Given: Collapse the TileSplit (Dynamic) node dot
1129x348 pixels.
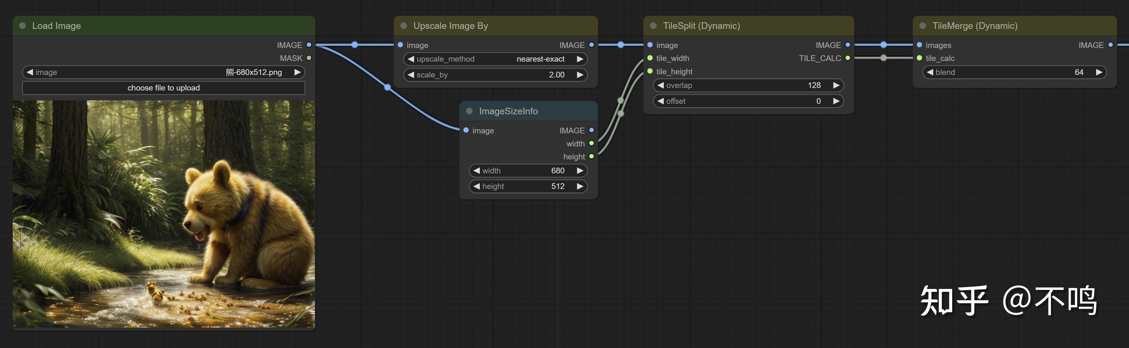Looking at the screenshot, I should click(x=653, y=26).
